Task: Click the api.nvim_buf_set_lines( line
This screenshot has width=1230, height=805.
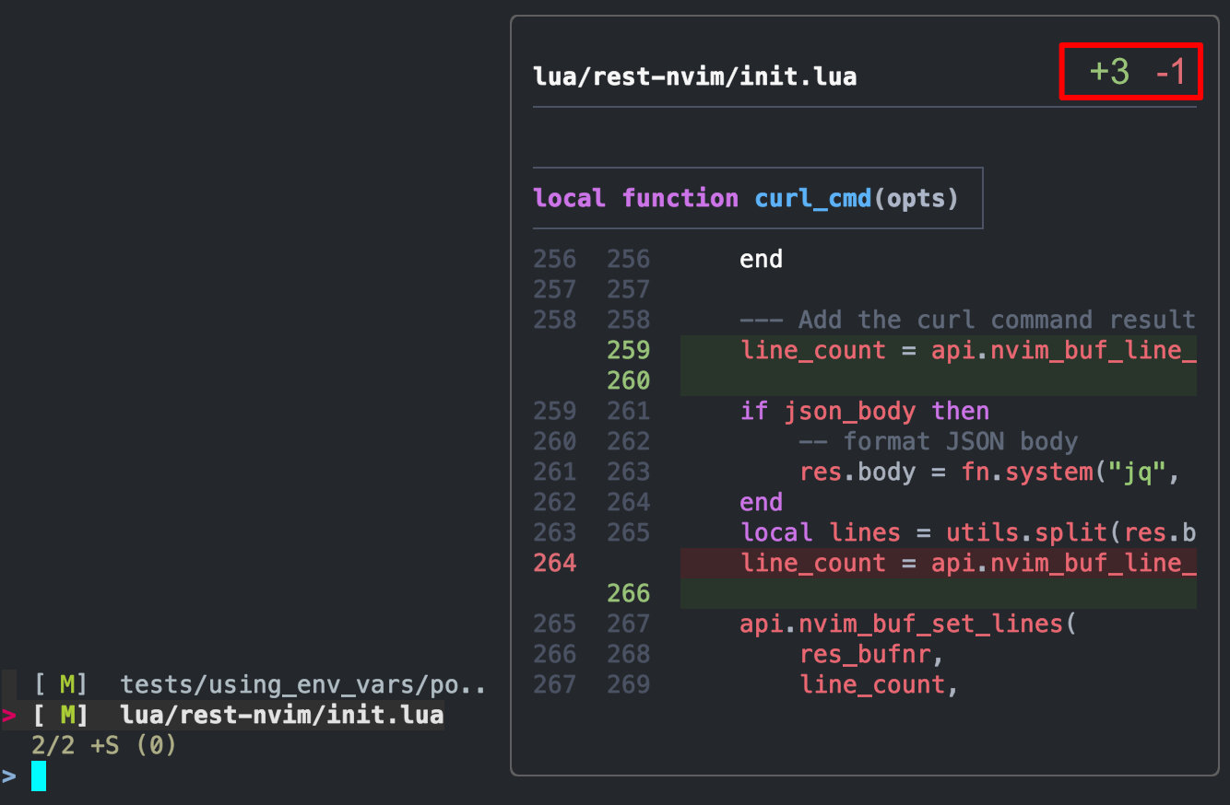Action: 908,624
